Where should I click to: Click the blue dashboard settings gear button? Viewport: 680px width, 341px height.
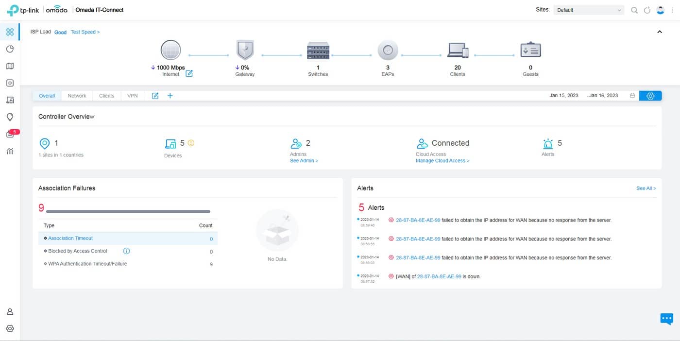coord(650,96)
